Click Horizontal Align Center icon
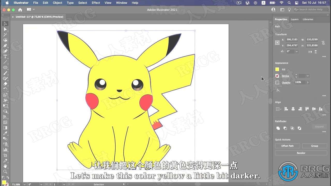Image resolution: width=331 pixels, height=186 pixels. point(293,109)
